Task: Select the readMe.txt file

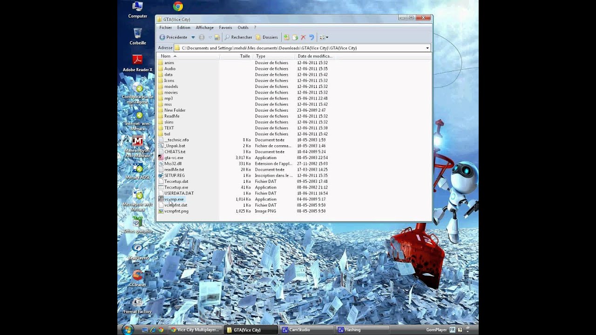Action: coord(171,170)
